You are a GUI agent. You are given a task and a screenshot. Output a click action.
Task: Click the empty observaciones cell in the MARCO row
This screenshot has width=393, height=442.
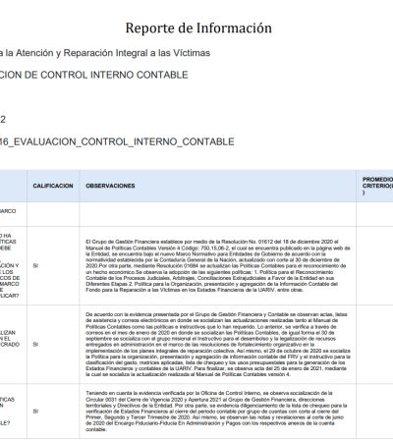point(217,214)
